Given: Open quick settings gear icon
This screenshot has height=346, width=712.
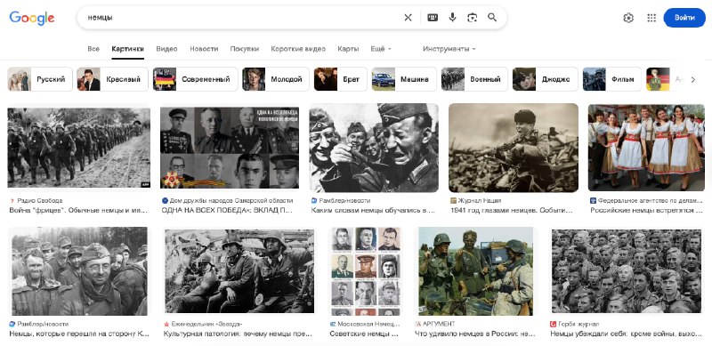Looking at the screenshot, I should pyautogui.click(x=628, y=18).
